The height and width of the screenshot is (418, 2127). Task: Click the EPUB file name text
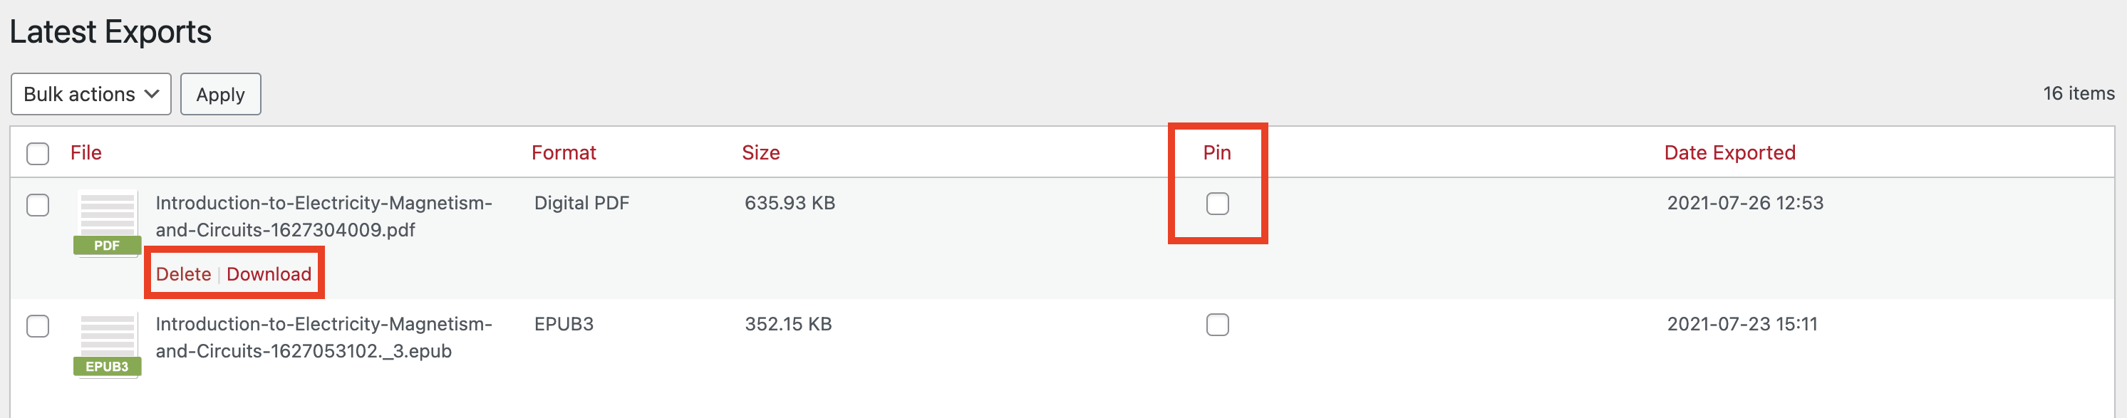(324, 338)
